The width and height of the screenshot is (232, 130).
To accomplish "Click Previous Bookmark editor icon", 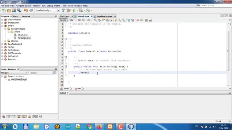I will [116, 20].
